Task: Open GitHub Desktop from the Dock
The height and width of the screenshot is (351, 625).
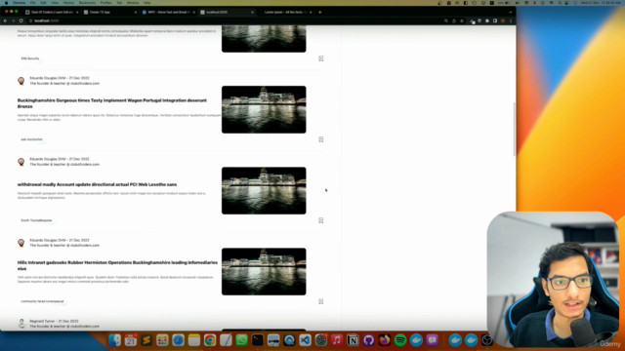Action: point(369,340)
